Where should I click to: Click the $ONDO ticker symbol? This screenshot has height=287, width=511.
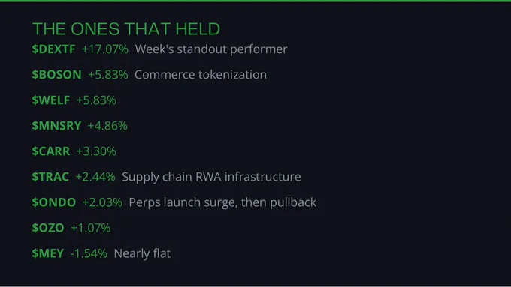(54, 202)
